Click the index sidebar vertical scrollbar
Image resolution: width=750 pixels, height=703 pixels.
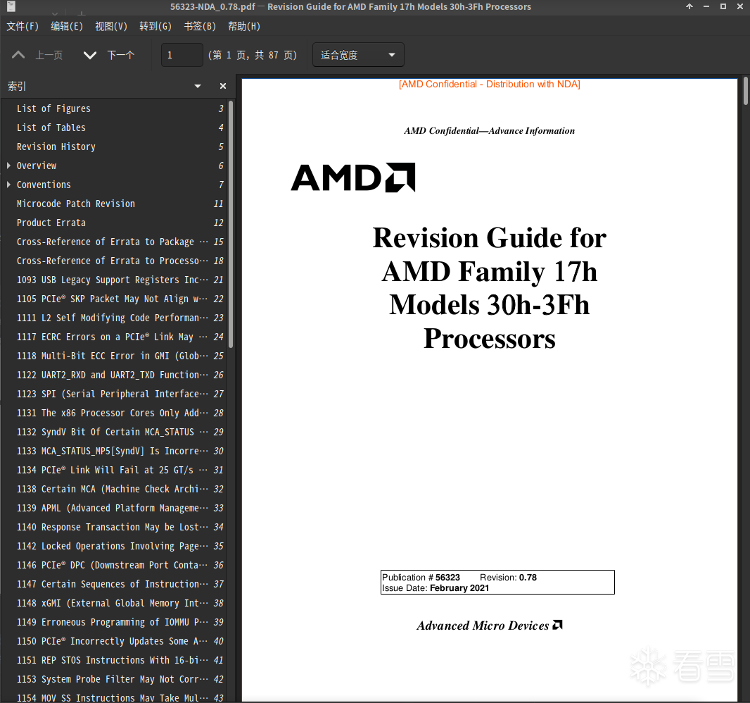[x=231, y=224]
